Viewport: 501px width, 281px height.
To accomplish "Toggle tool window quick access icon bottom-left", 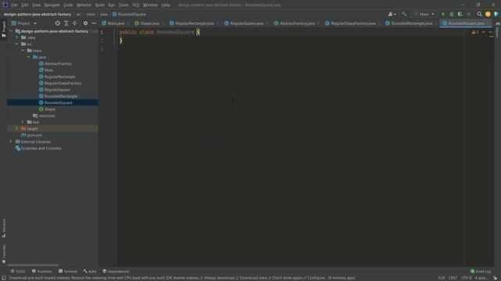I will (x=3, y=278).
